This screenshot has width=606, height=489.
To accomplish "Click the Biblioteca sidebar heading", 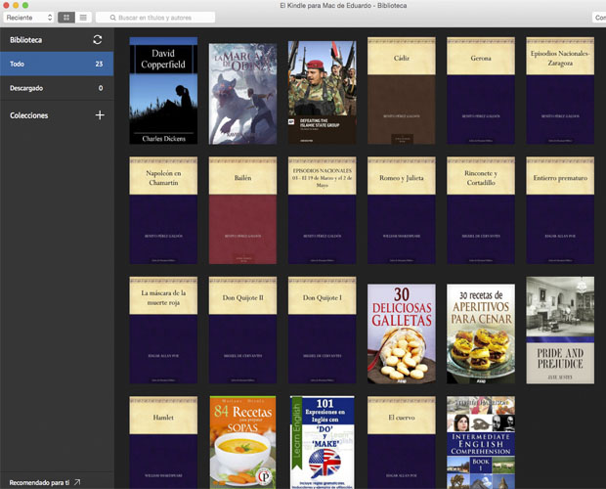I will click(25, 40).
